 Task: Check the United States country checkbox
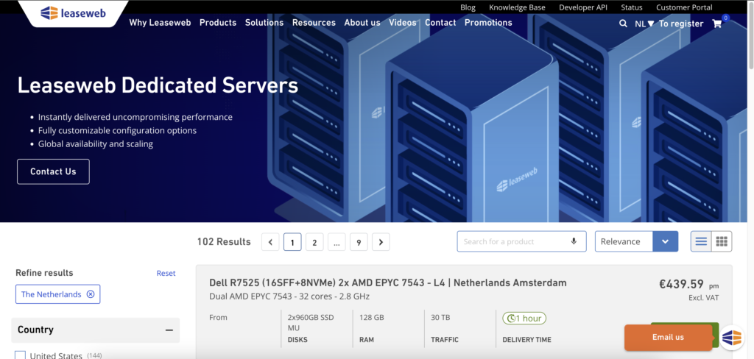coord(21,356)
